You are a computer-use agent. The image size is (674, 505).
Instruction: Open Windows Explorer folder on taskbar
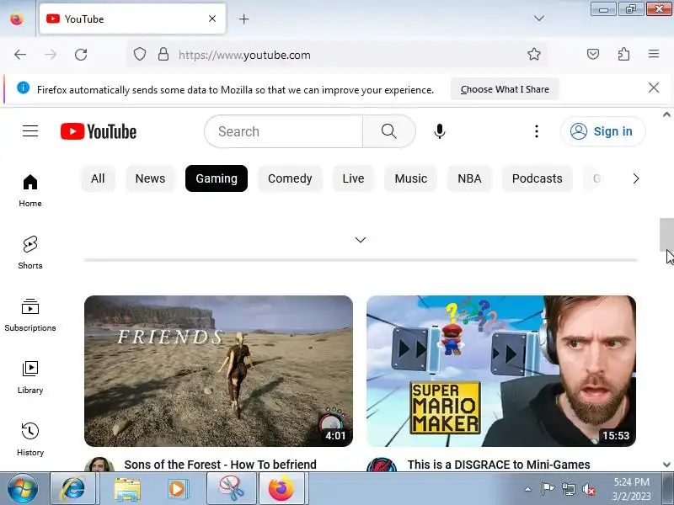pyautogui.click(x=127, y=489)
